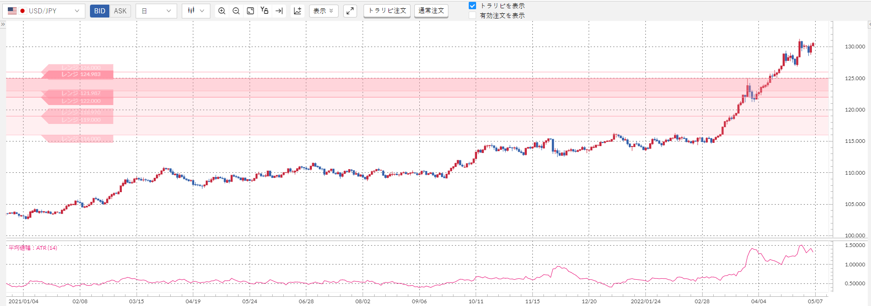
Task: Click the 0.50000 ATR scale label
Action: [x=855, y=283]
